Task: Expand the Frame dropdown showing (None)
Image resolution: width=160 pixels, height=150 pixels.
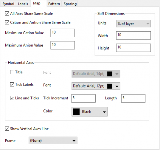Action: 53,140
